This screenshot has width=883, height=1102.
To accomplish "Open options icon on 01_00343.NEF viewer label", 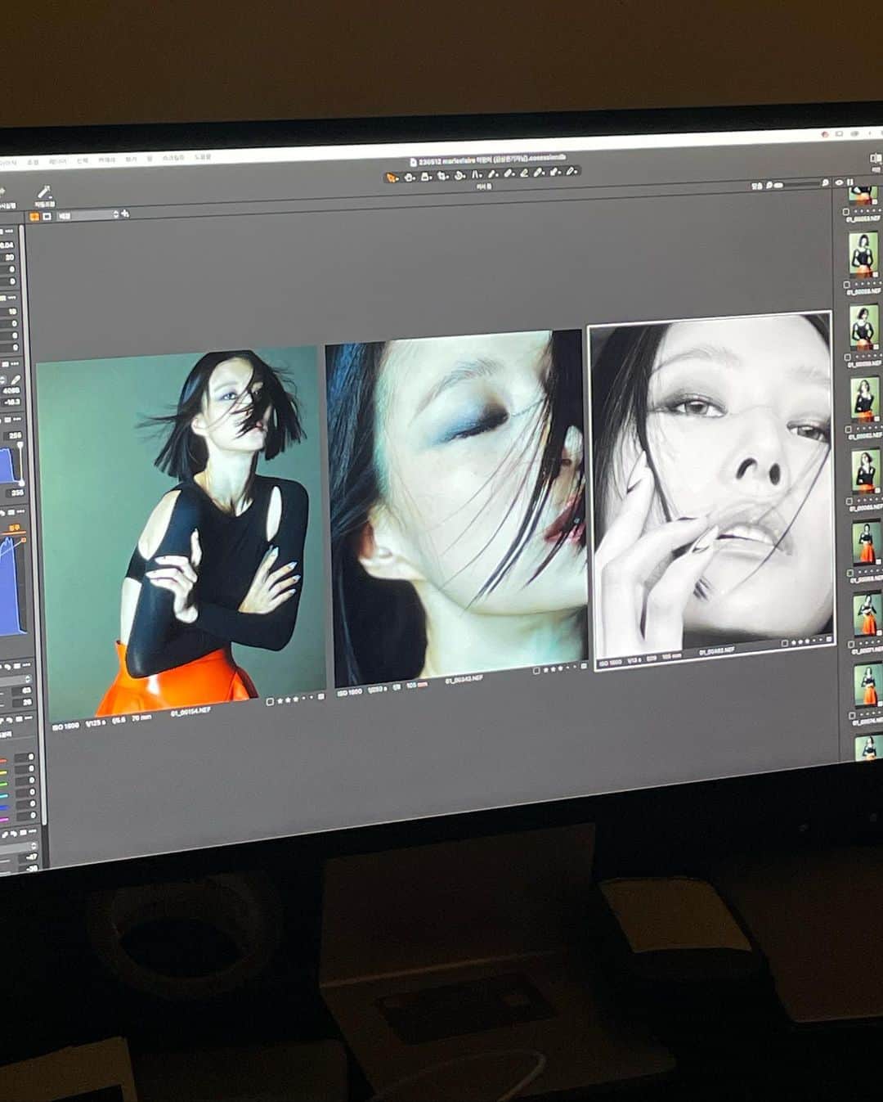I will 584,667.
